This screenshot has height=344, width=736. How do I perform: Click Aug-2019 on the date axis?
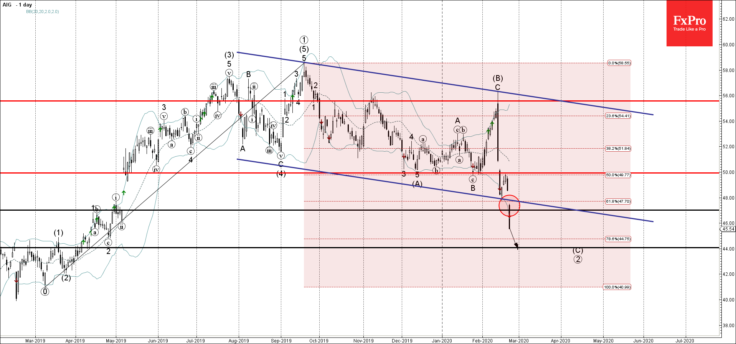[x=239, y=341]
